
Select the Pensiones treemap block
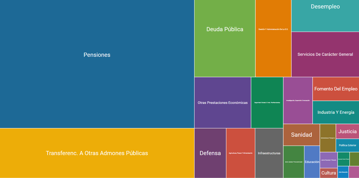pos(97,64)
